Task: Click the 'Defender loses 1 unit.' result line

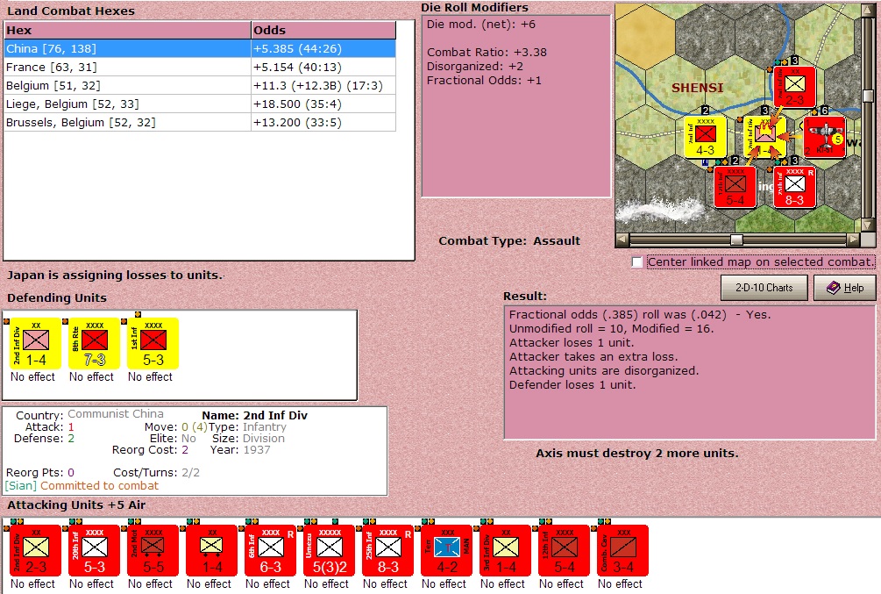Action: [x=572, y=385]
